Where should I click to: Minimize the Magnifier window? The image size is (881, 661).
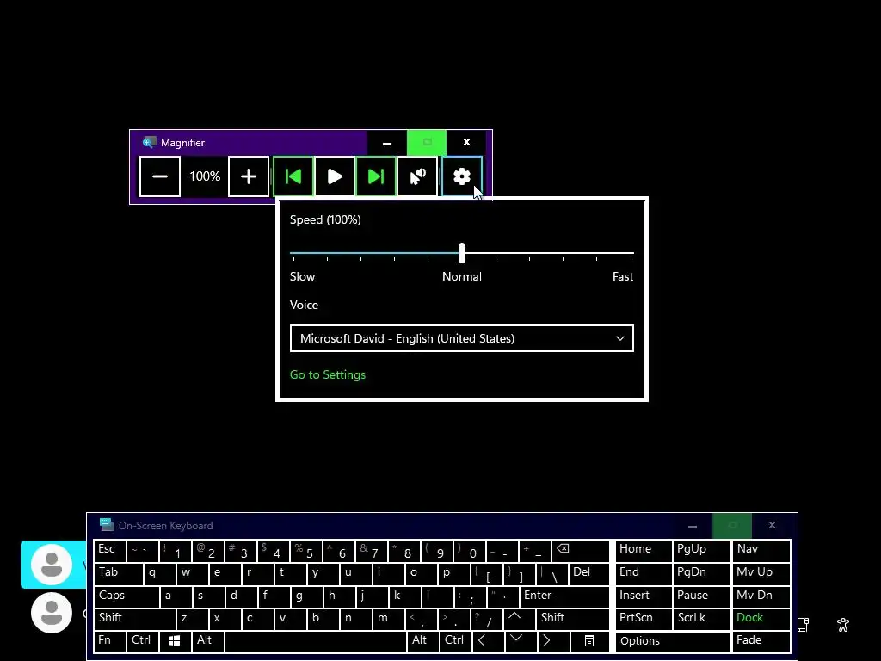tap(387, 143)
